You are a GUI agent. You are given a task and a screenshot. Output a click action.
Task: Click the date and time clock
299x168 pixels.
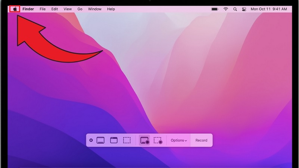coord(269,9)
